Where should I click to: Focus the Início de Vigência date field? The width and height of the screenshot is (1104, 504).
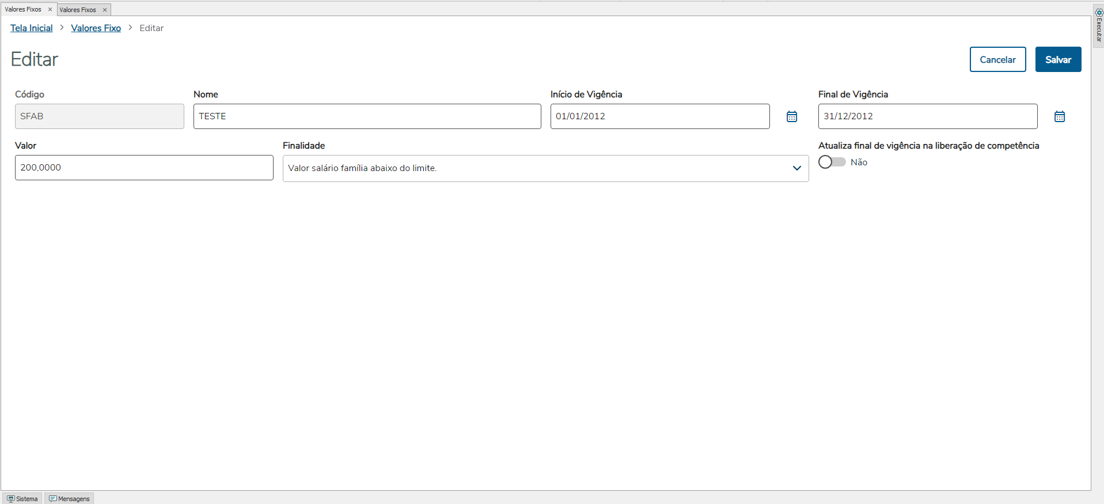[660, 116]
